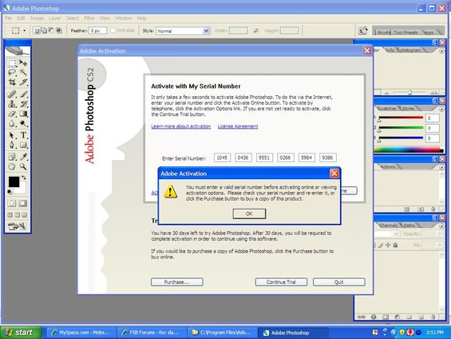Toggle lock image pixels brush icon

[381, 245]
